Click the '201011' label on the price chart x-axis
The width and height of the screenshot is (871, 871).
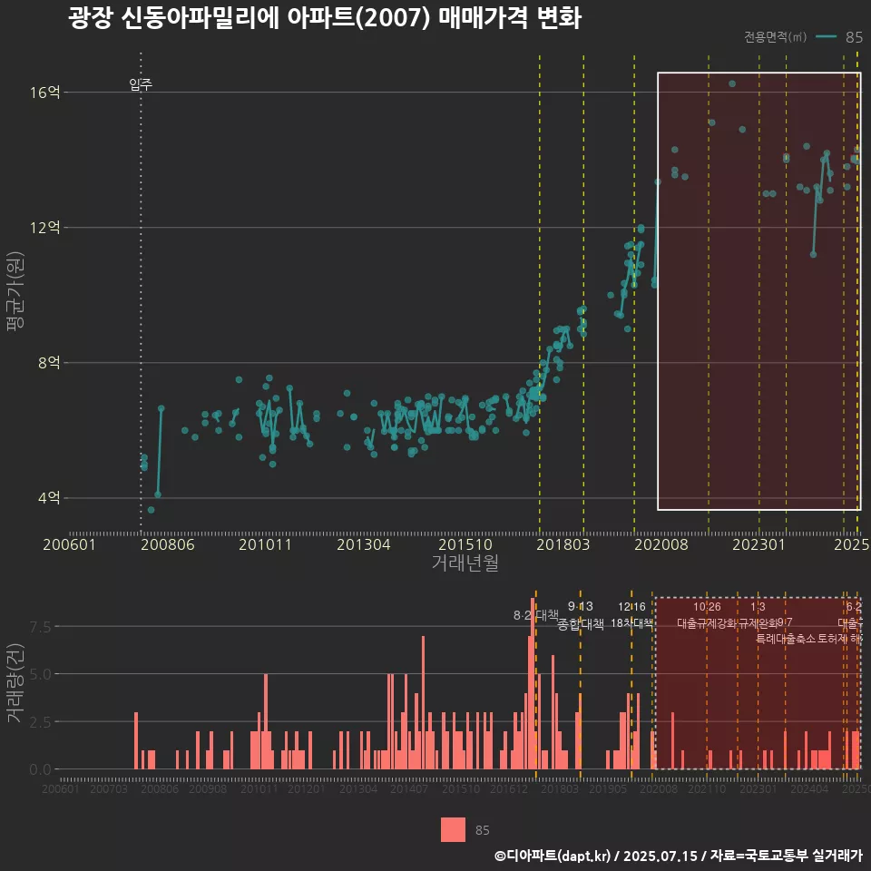click(265, 544)
